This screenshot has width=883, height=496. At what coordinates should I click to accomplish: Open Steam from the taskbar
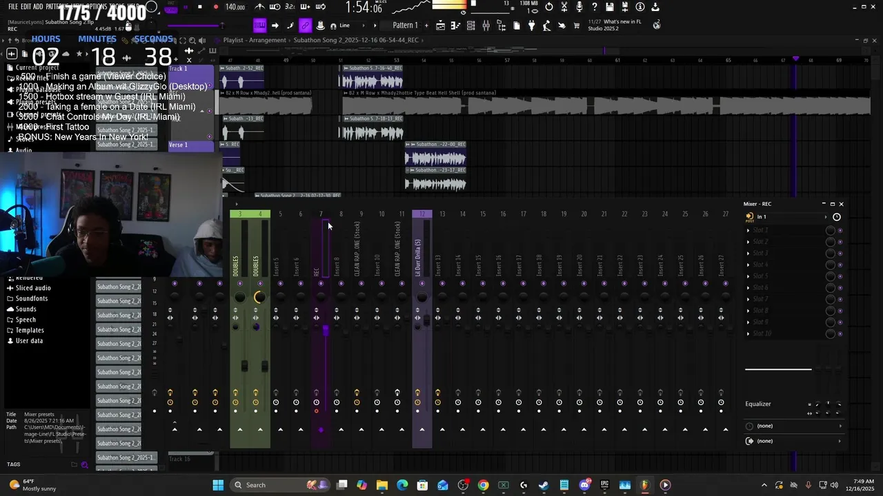pos(544,485)
